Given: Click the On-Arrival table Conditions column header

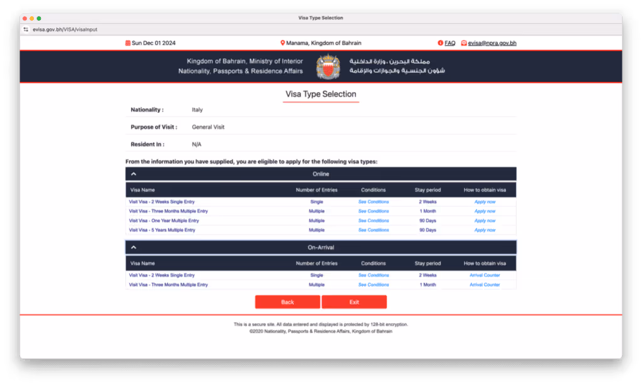Looking at the screenshot, I should click(x=374, y=263).
